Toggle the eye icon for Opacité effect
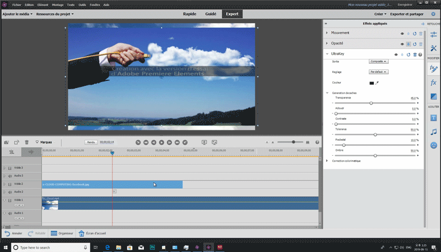The height and width of the screenshot is (252, 441). click(x=402, y=43)
